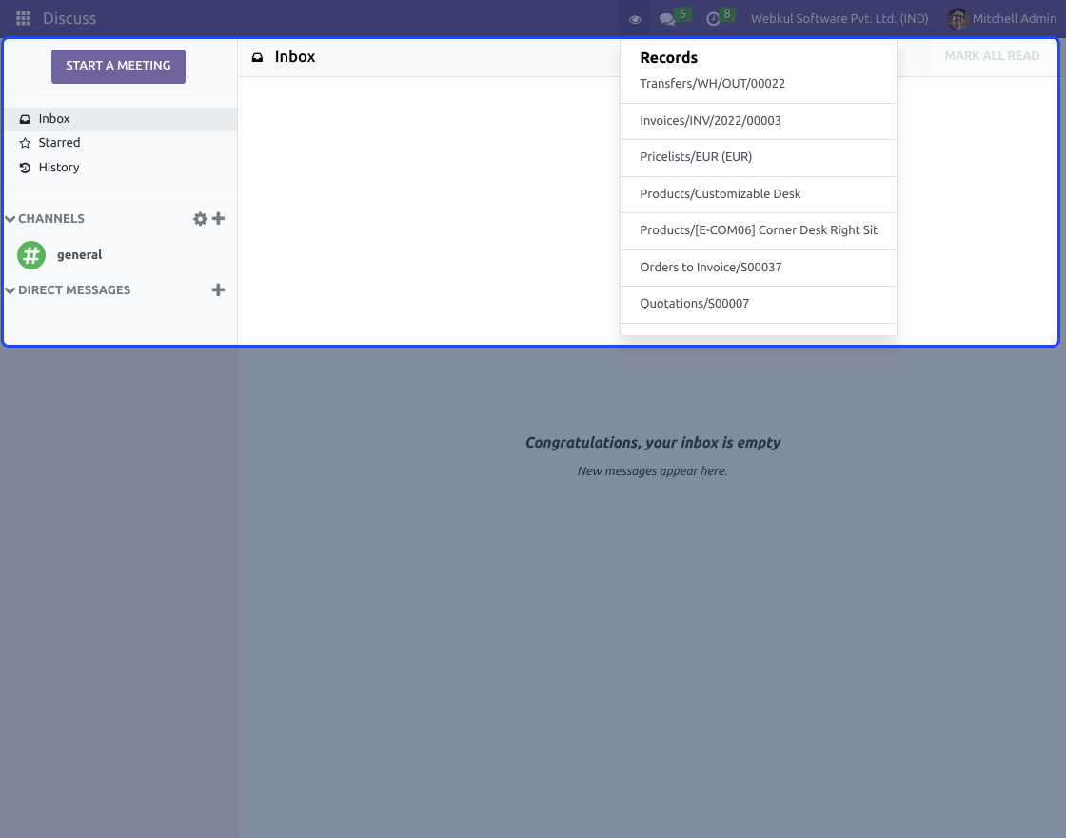Image resolution: width=1066 pixels, height=838 pixels.
Task: Click the Inbox title in thread header
Action: coord(295,57)
